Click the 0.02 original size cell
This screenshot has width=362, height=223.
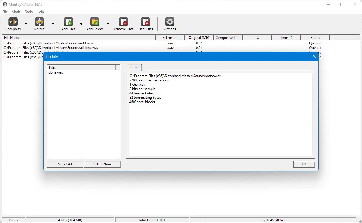pos(199,43)
